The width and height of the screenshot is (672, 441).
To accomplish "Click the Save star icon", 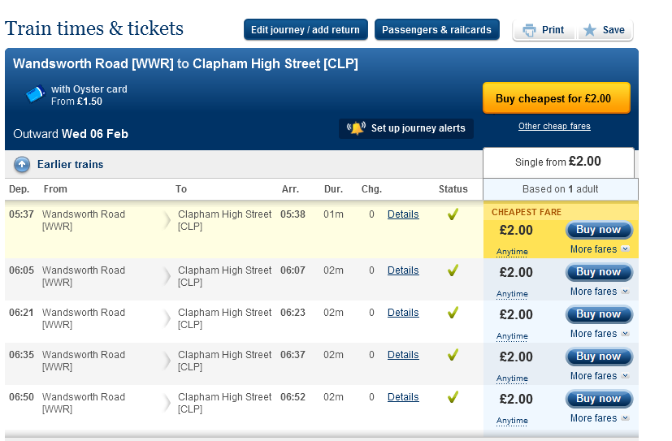I will [x=590, y=30].
